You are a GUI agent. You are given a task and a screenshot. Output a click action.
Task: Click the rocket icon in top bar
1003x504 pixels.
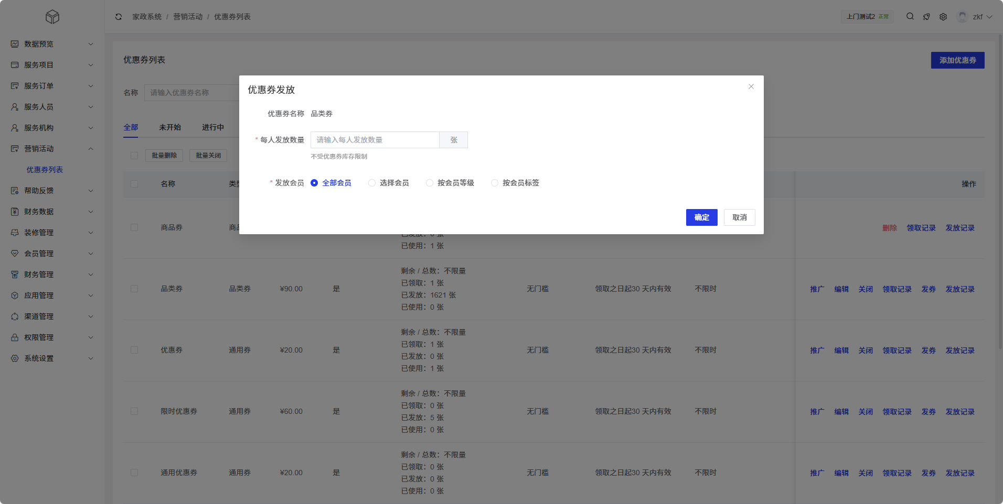point(927,17)
